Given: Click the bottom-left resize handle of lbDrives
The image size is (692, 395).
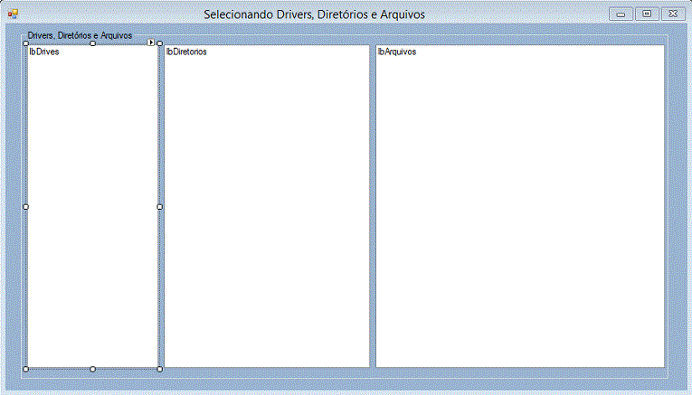Looking at the screenshot, I should [x=25, y=369].
